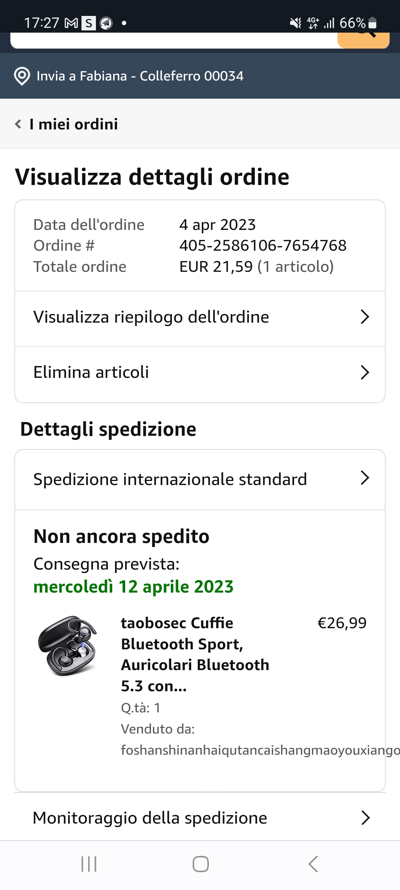Open Visualizza riepilogo dell'ordine row
The image size is (400, 890).
point(151,317)
